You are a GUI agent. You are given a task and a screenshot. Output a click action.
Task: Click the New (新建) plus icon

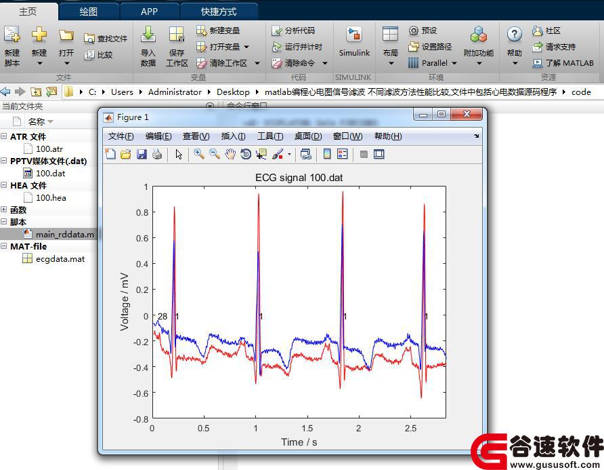click(x=39, y=35)
